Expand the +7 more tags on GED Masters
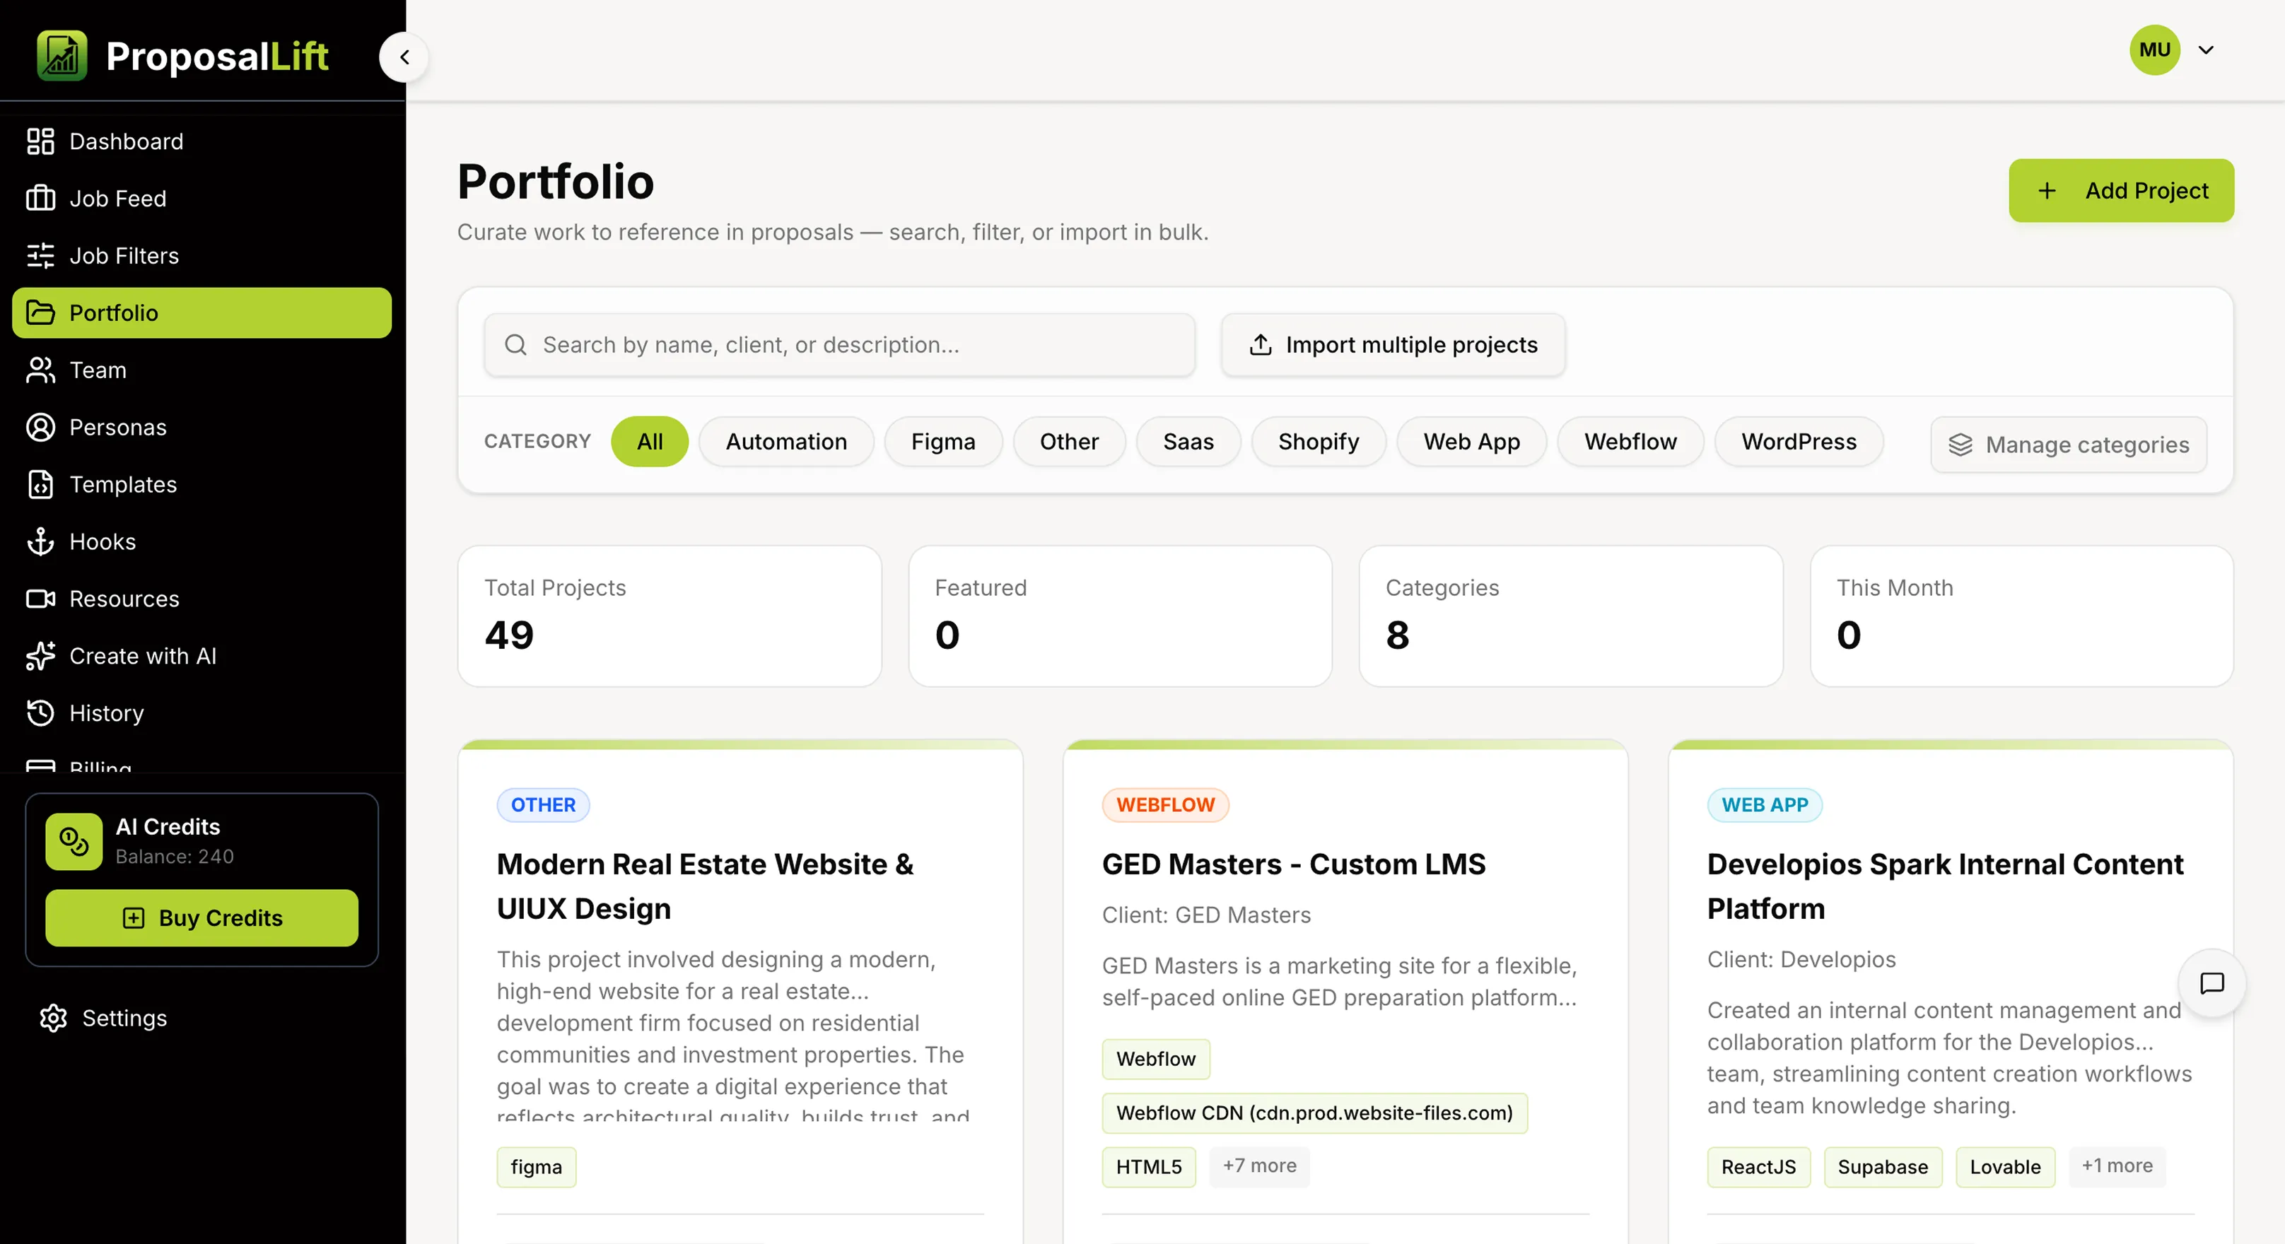The height and width of the screenshot is (1244, 2285). 1258,1165
